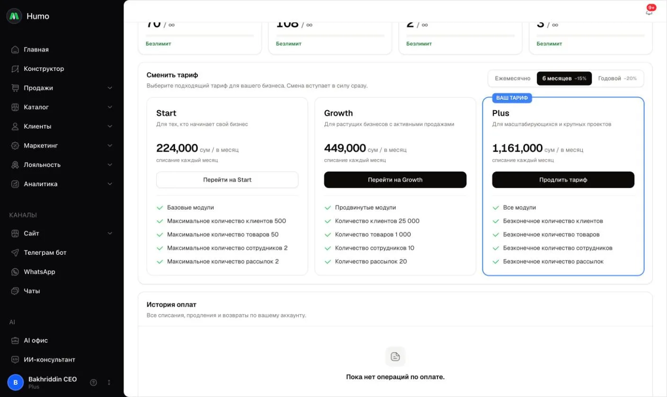Select Ежемесячно billing period
This screenshot has width=667, height=397.
click(x=513, y=78)
